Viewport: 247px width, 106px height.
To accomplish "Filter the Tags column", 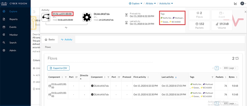I will point(212,77).
